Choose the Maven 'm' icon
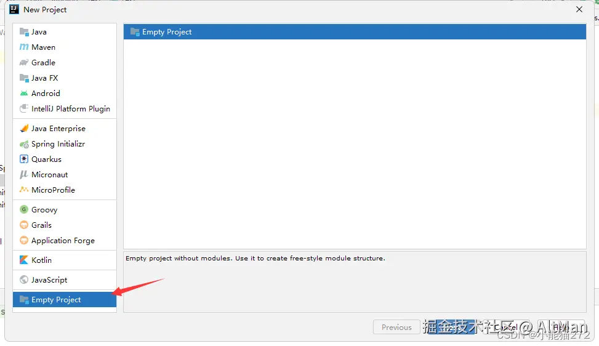The height and width of the screenshot is (346, 599). click(24, 47)
